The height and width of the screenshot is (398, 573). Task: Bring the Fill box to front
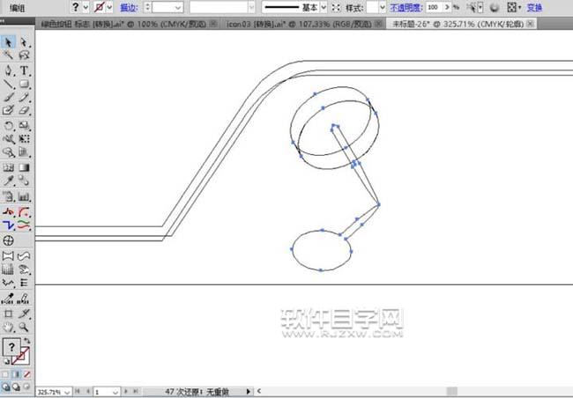(x=11, y=347)
